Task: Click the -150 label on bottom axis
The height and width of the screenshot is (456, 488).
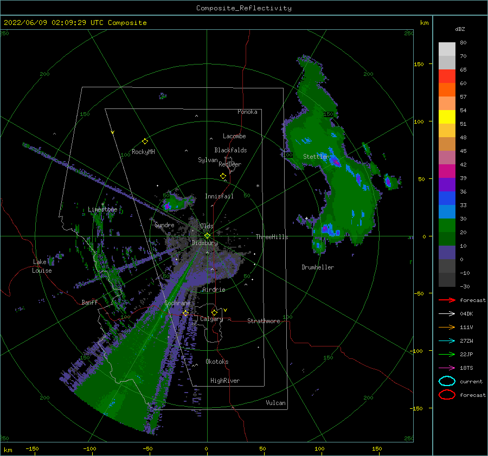Action: 32,448
